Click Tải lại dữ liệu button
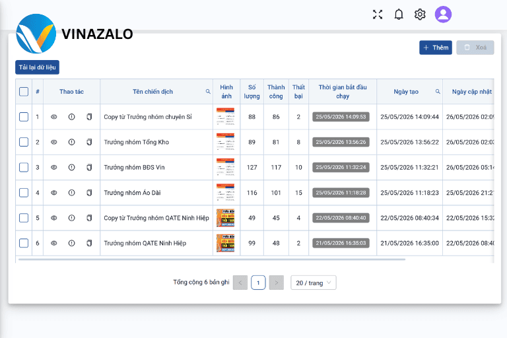507x338 pixels. (37, 67)
